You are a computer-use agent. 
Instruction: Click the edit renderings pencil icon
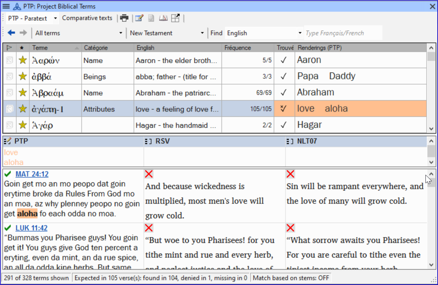click(x=139, y=18)
